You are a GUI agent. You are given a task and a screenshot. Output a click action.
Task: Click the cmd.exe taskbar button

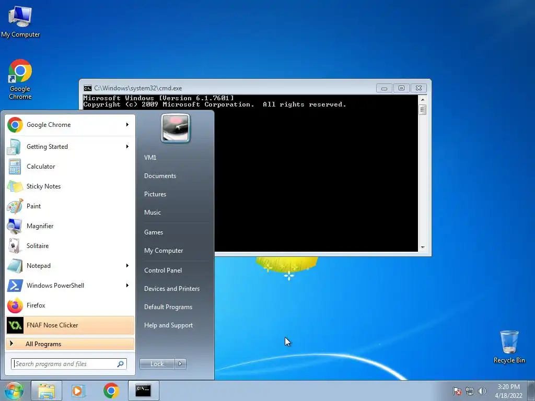[143, 391]
